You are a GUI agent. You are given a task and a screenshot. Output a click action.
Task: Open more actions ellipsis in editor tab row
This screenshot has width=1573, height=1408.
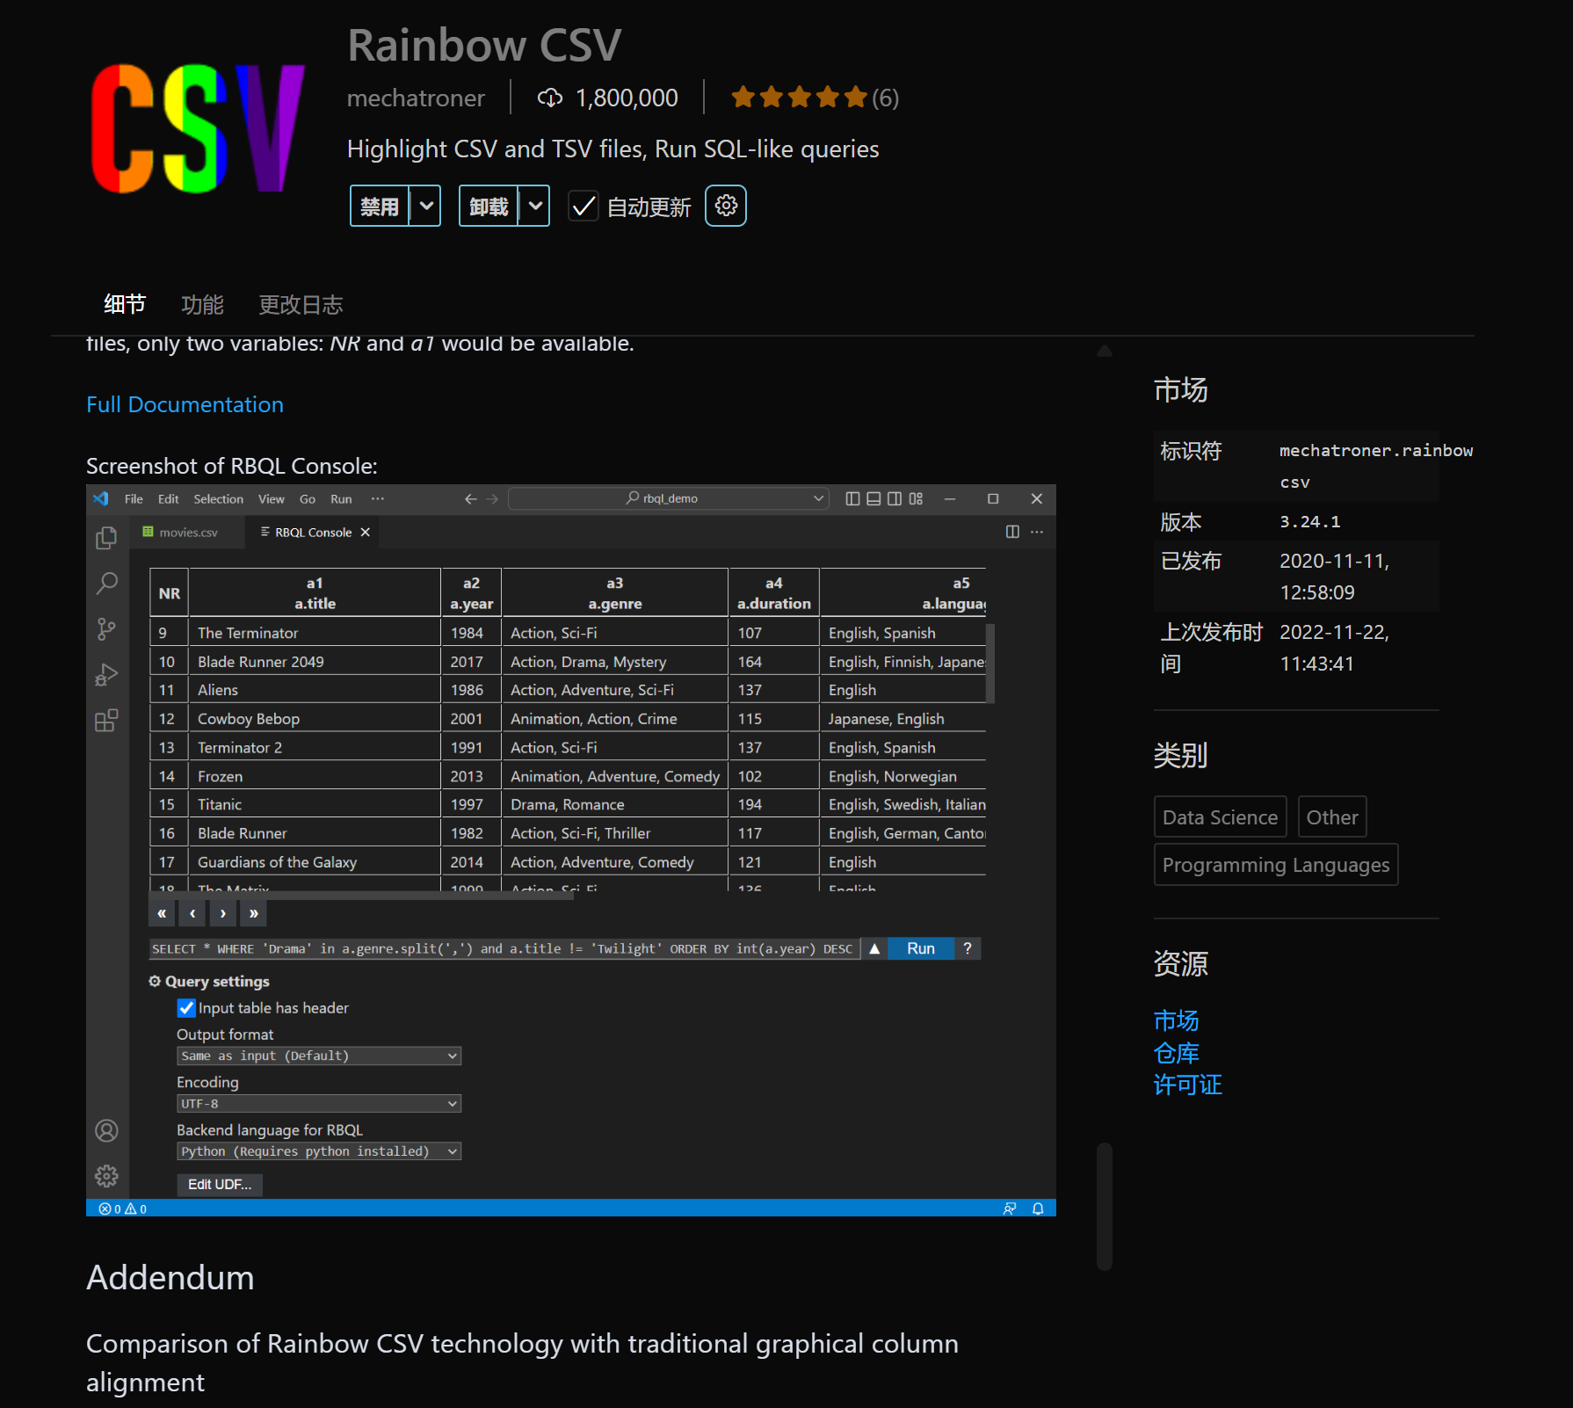click(1037, 532)
